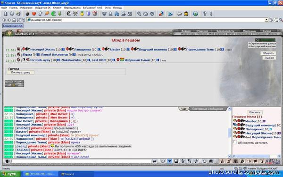
Task: Click chat scrollbar down arrow
Action: pyautogui.click(x=230, y=156)
